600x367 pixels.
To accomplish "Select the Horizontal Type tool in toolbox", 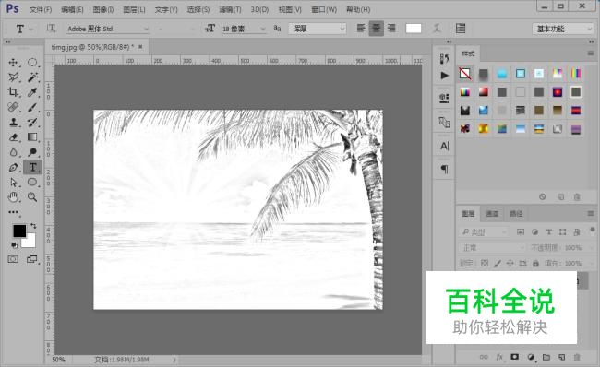I will tap(32, 167).
